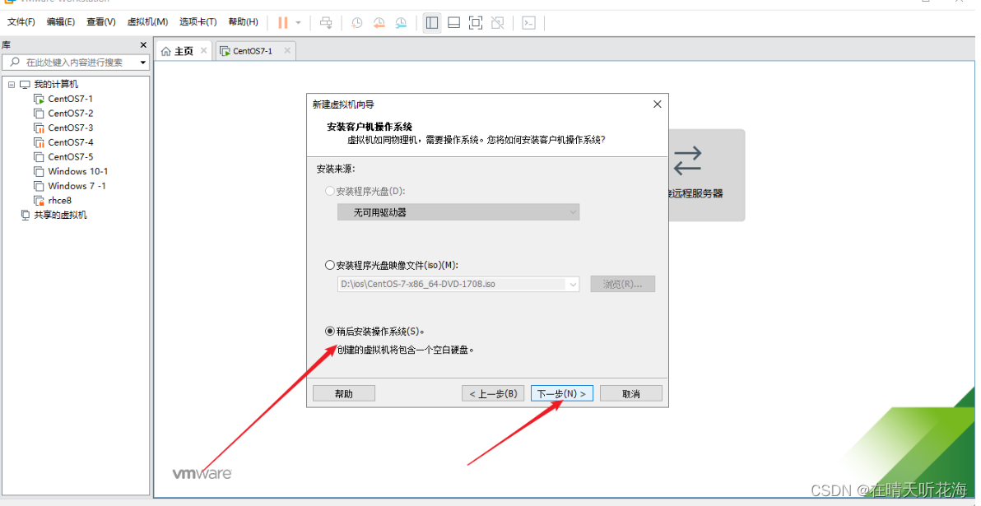Open the 虚拟机(M) menu
This screenshot has height=506, width=981.
(x=147, y=22)
